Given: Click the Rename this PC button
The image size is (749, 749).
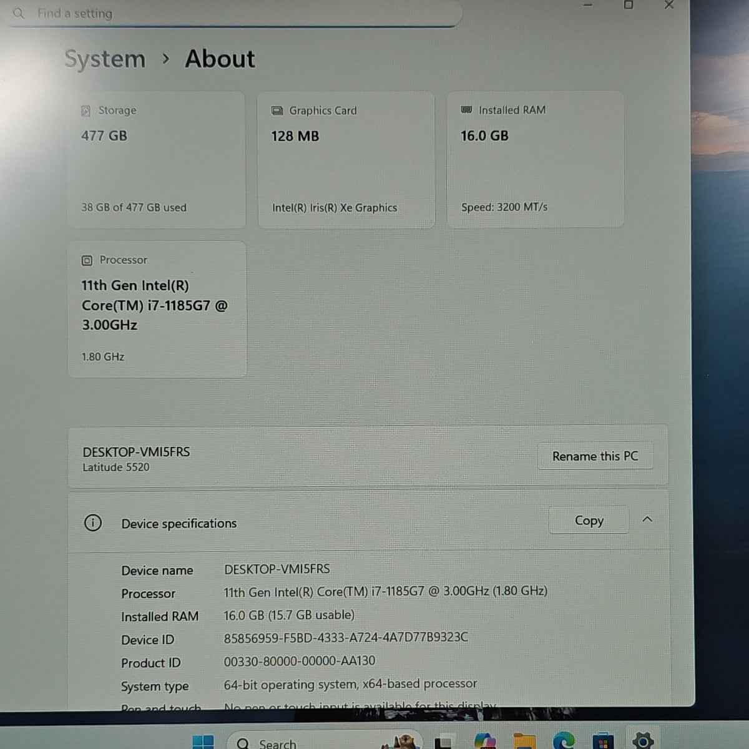Looking at the screenshot, I should tap(595, 456).
